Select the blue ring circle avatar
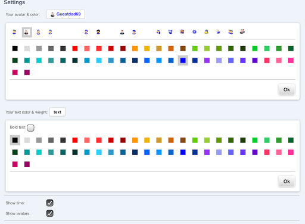The width and height of the screenshot is (305, 224). click(194, 32)
